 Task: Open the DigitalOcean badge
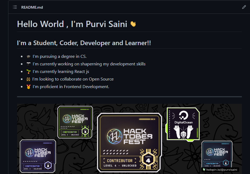183,124
